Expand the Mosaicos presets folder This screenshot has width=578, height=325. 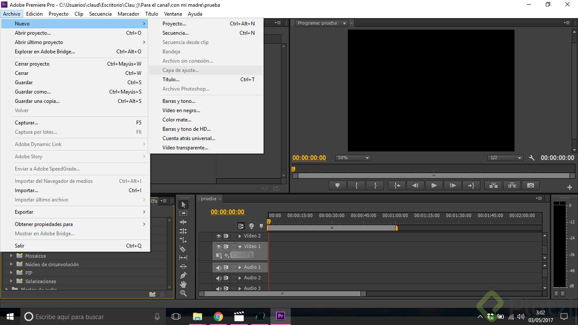coord(11,256)
